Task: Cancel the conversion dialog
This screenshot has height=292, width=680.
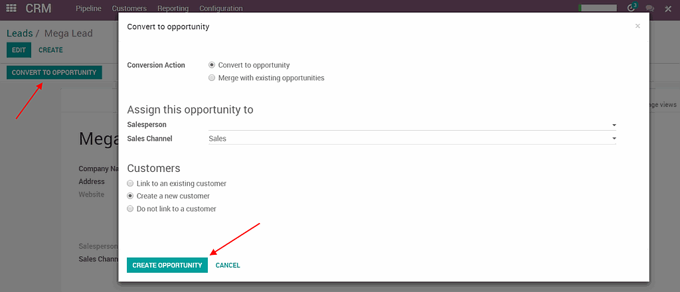Action: [x=228, y=265]
